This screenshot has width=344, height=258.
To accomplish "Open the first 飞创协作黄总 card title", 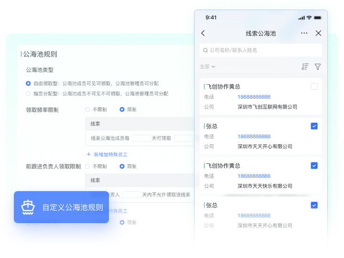I will click(x=223, y=86).
